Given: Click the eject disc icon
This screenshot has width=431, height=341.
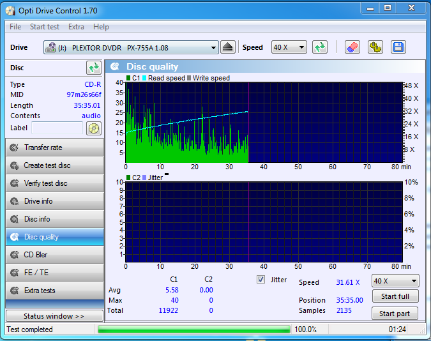Looking at the screenshot, I should (228, 47).
